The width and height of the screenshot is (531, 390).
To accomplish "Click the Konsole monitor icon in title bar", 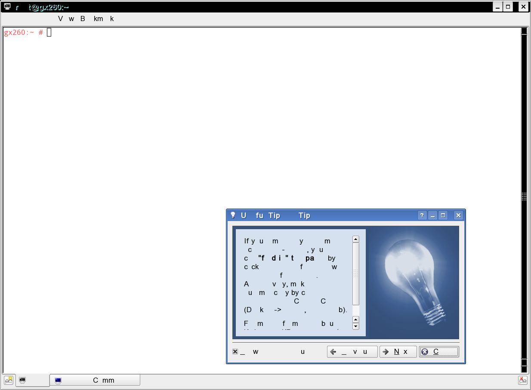I will coord(7,7).
